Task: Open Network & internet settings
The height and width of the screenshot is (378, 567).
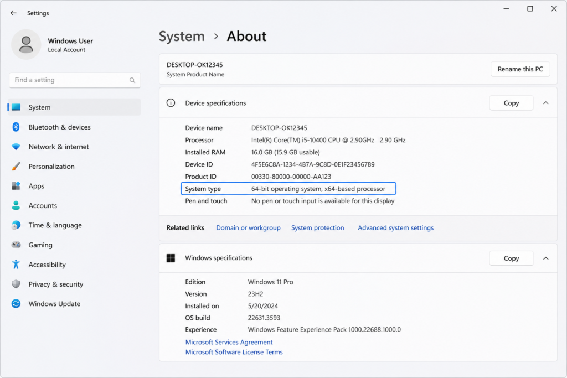Action: 74,147
